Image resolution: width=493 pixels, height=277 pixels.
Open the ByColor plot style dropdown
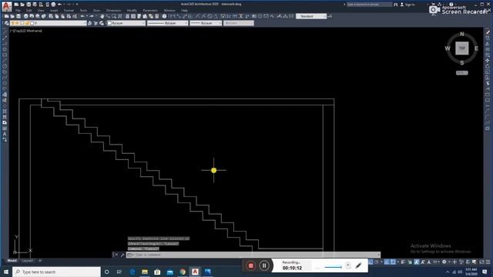(x=238, y=23)
